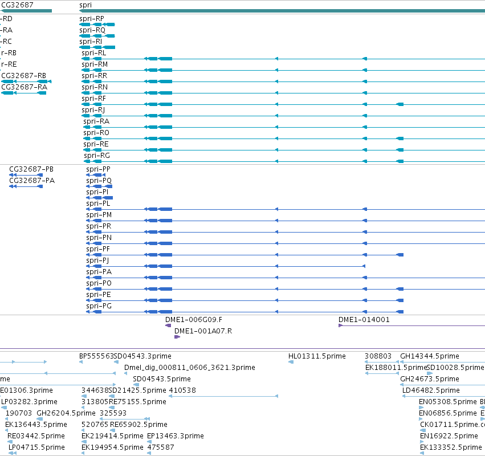Select the 308803 feature label

378,356
